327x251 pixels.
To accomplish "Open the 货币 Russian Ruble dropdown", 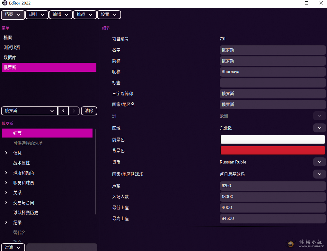I will [x=319, y=162].
